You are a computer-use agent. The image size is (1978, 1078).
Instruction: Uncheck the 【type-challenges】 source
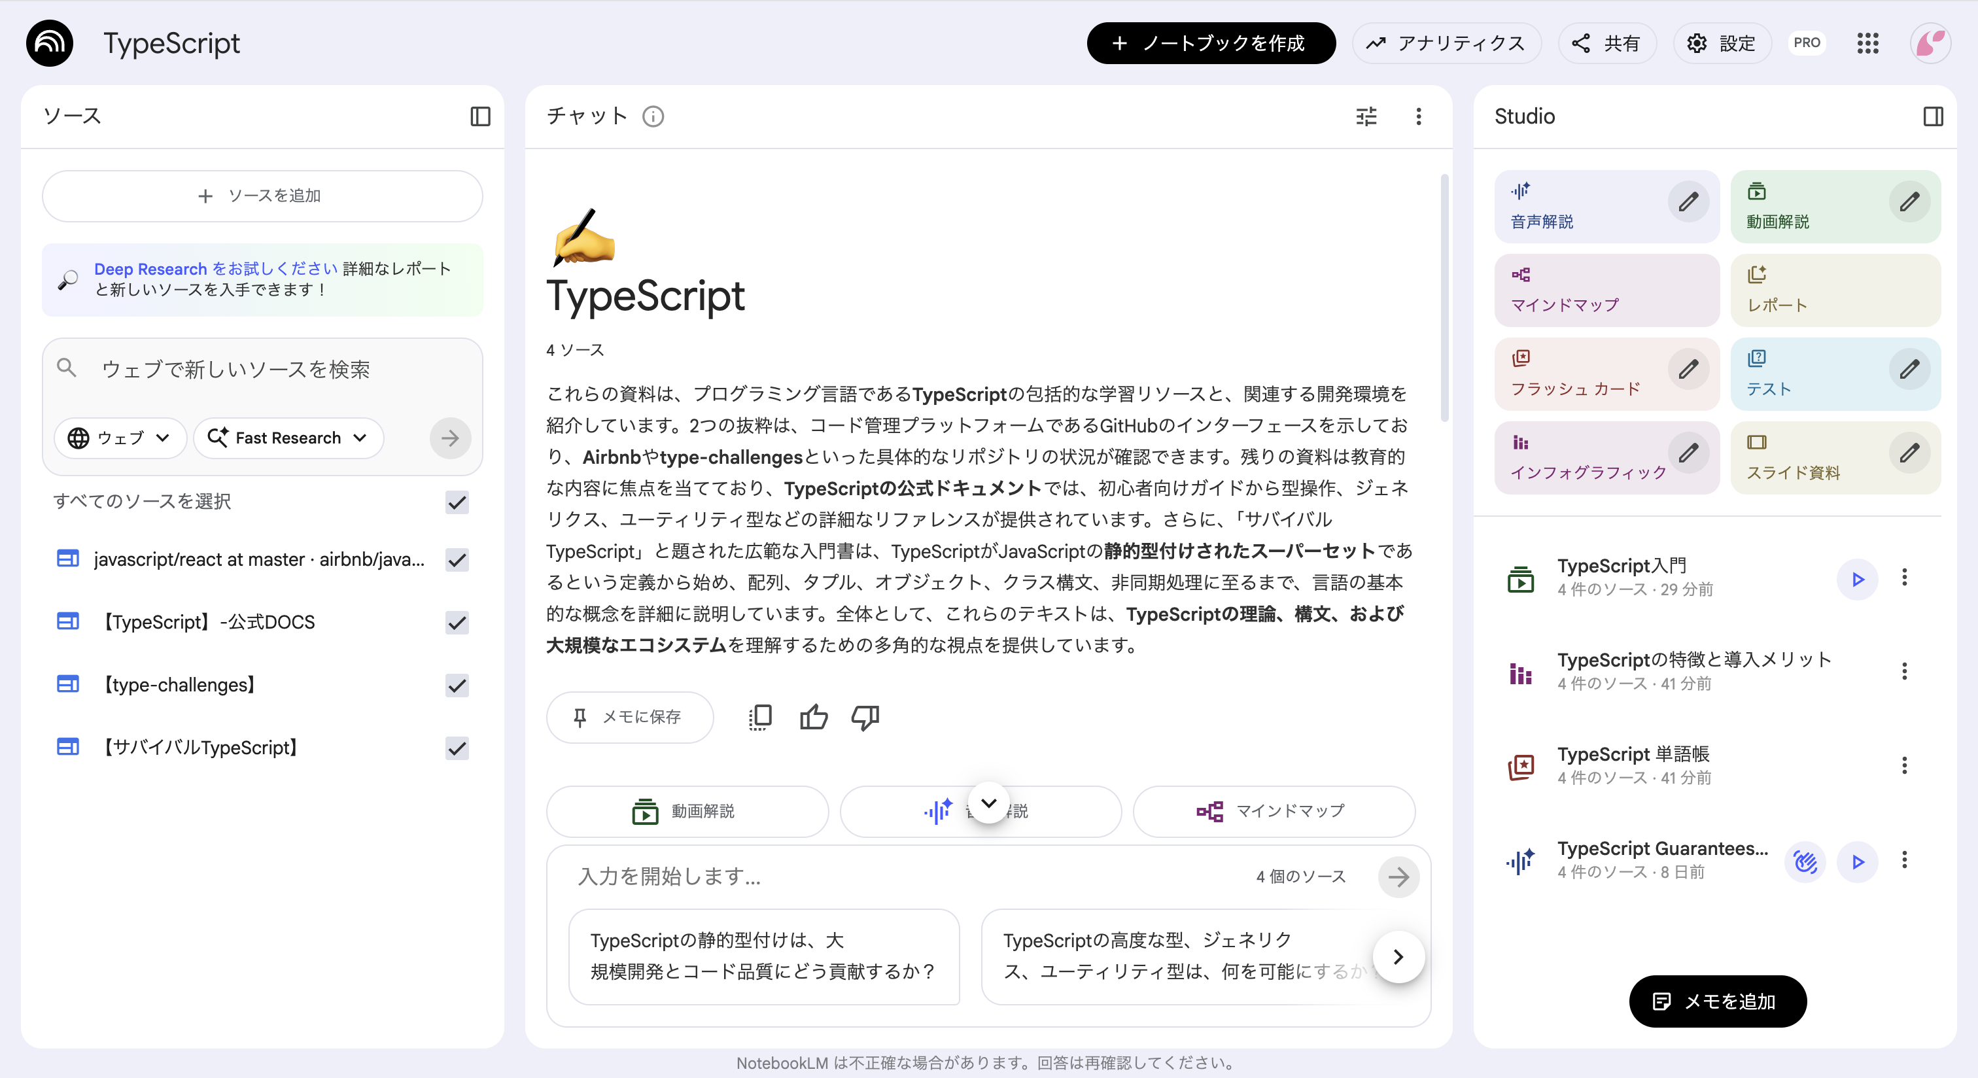tap(457, 685)
